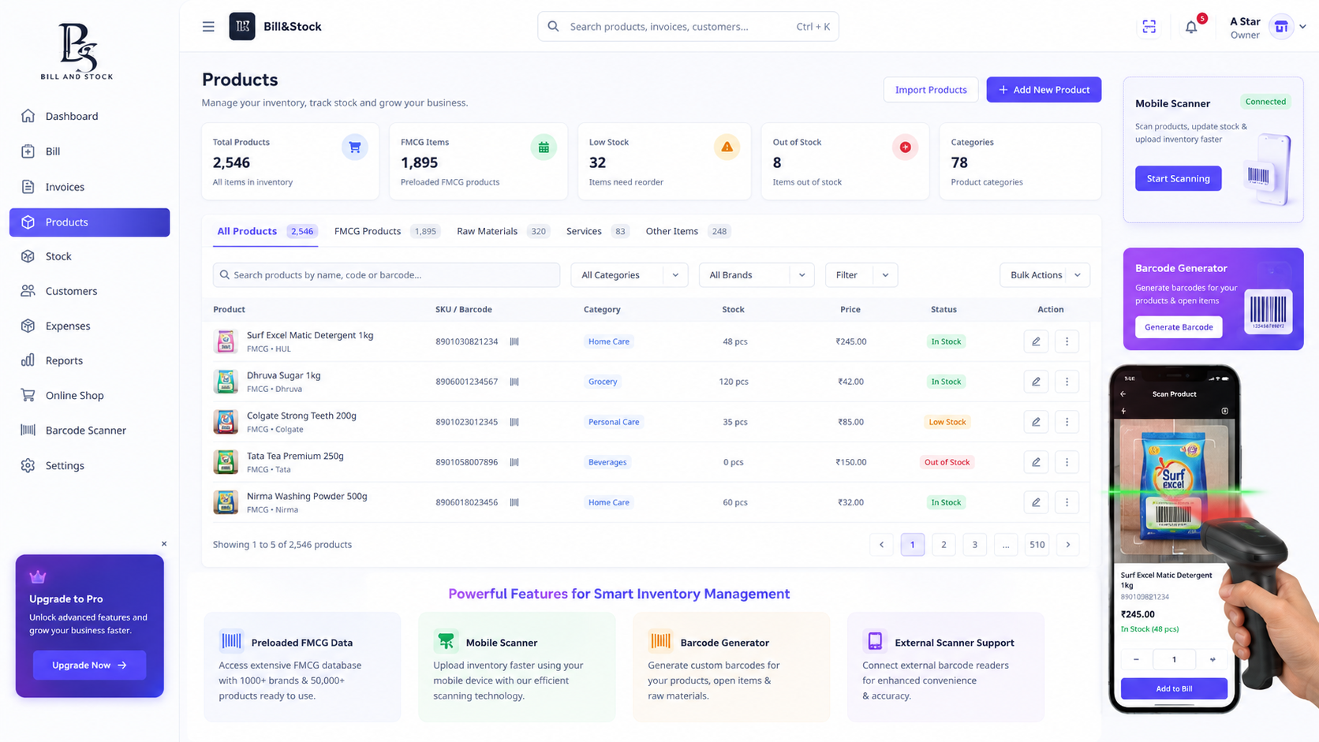
Task: Edit the Dhruva Sugar 1kg product
Action: tap(1036, 382)
